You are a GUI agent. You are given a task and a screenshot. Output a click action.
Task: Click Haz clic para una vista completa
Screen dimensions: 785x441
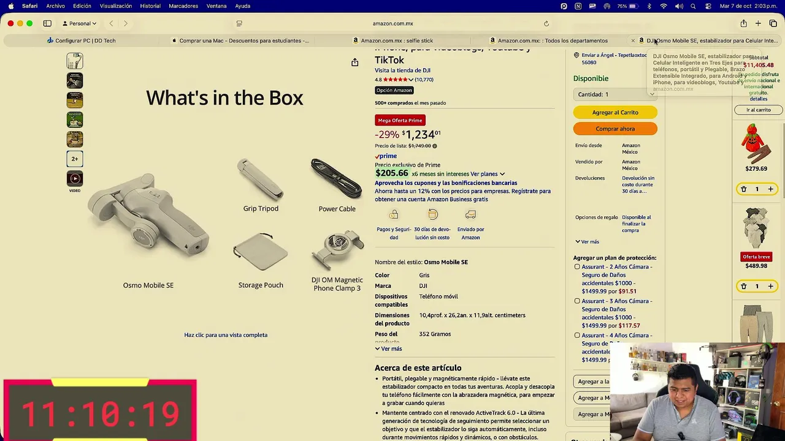[x=226, y=335]
